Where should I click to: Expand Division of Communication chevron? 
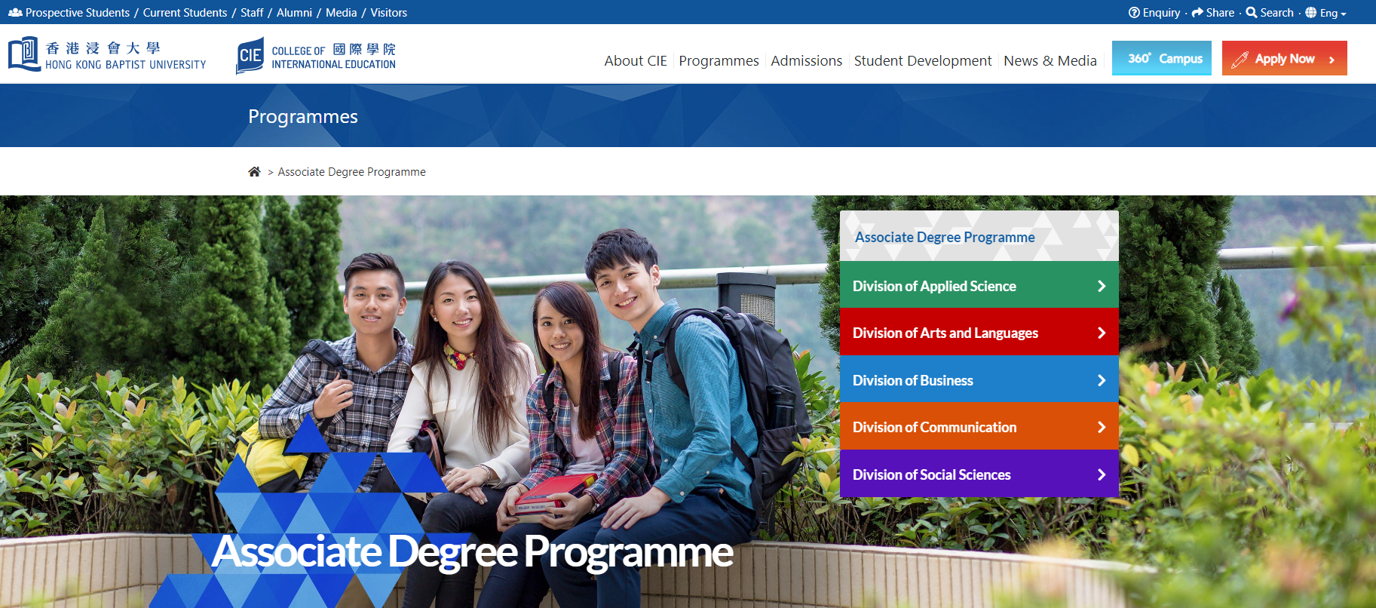1102,427
